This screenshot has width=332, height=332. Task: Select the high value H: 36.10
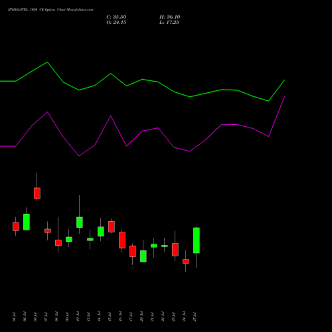pyautogui.click(x=169, y=17)
